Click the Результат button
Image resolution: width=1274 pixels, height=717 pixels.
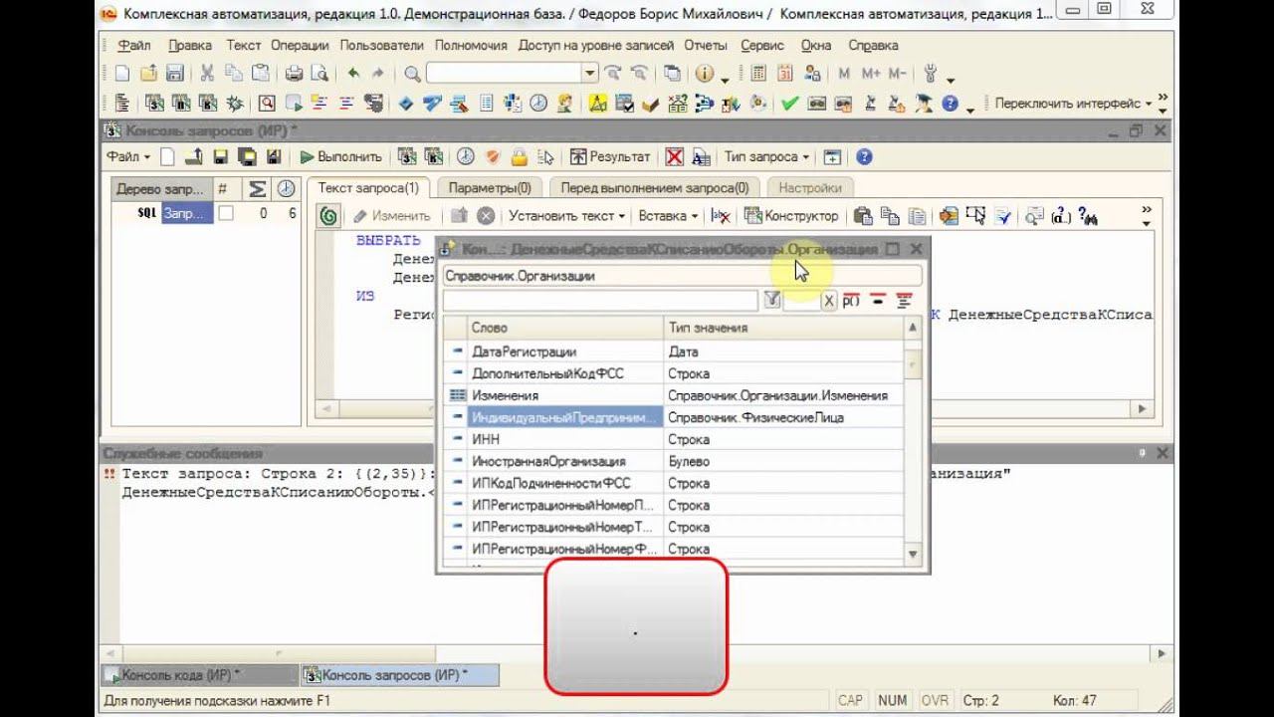[609, 156]
